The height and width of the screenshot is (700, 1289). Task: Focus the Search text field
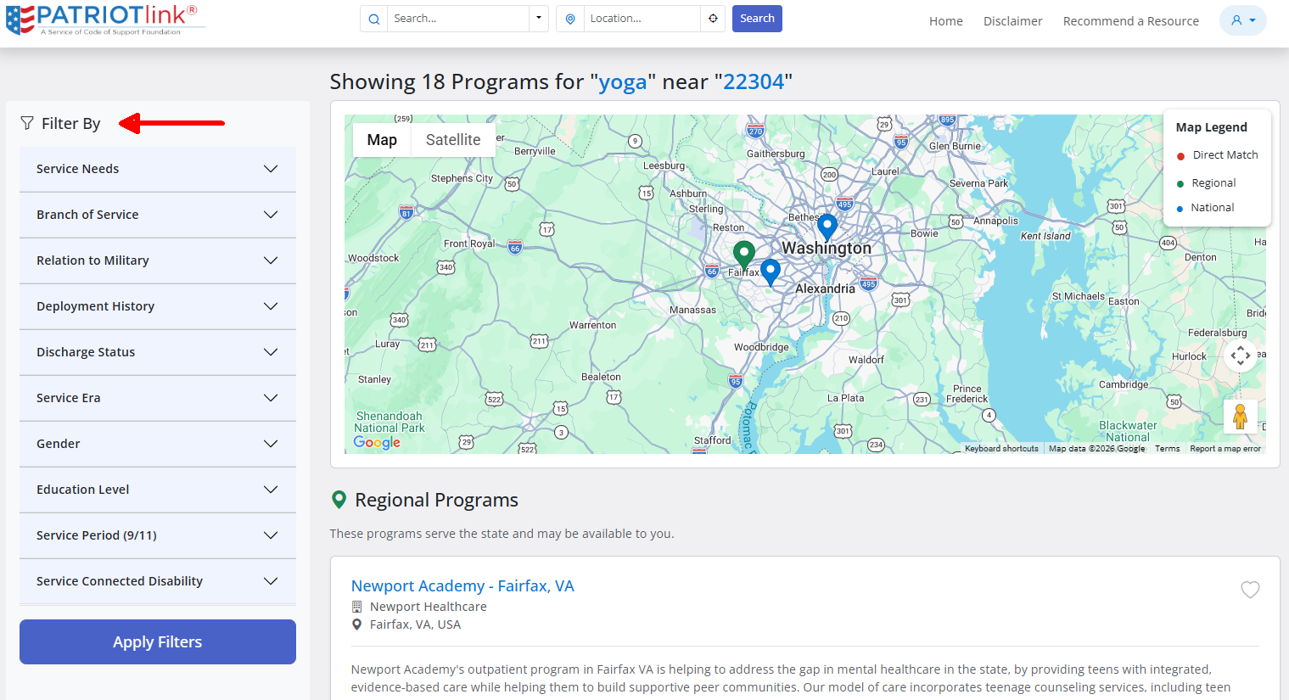tap(458, 19)
